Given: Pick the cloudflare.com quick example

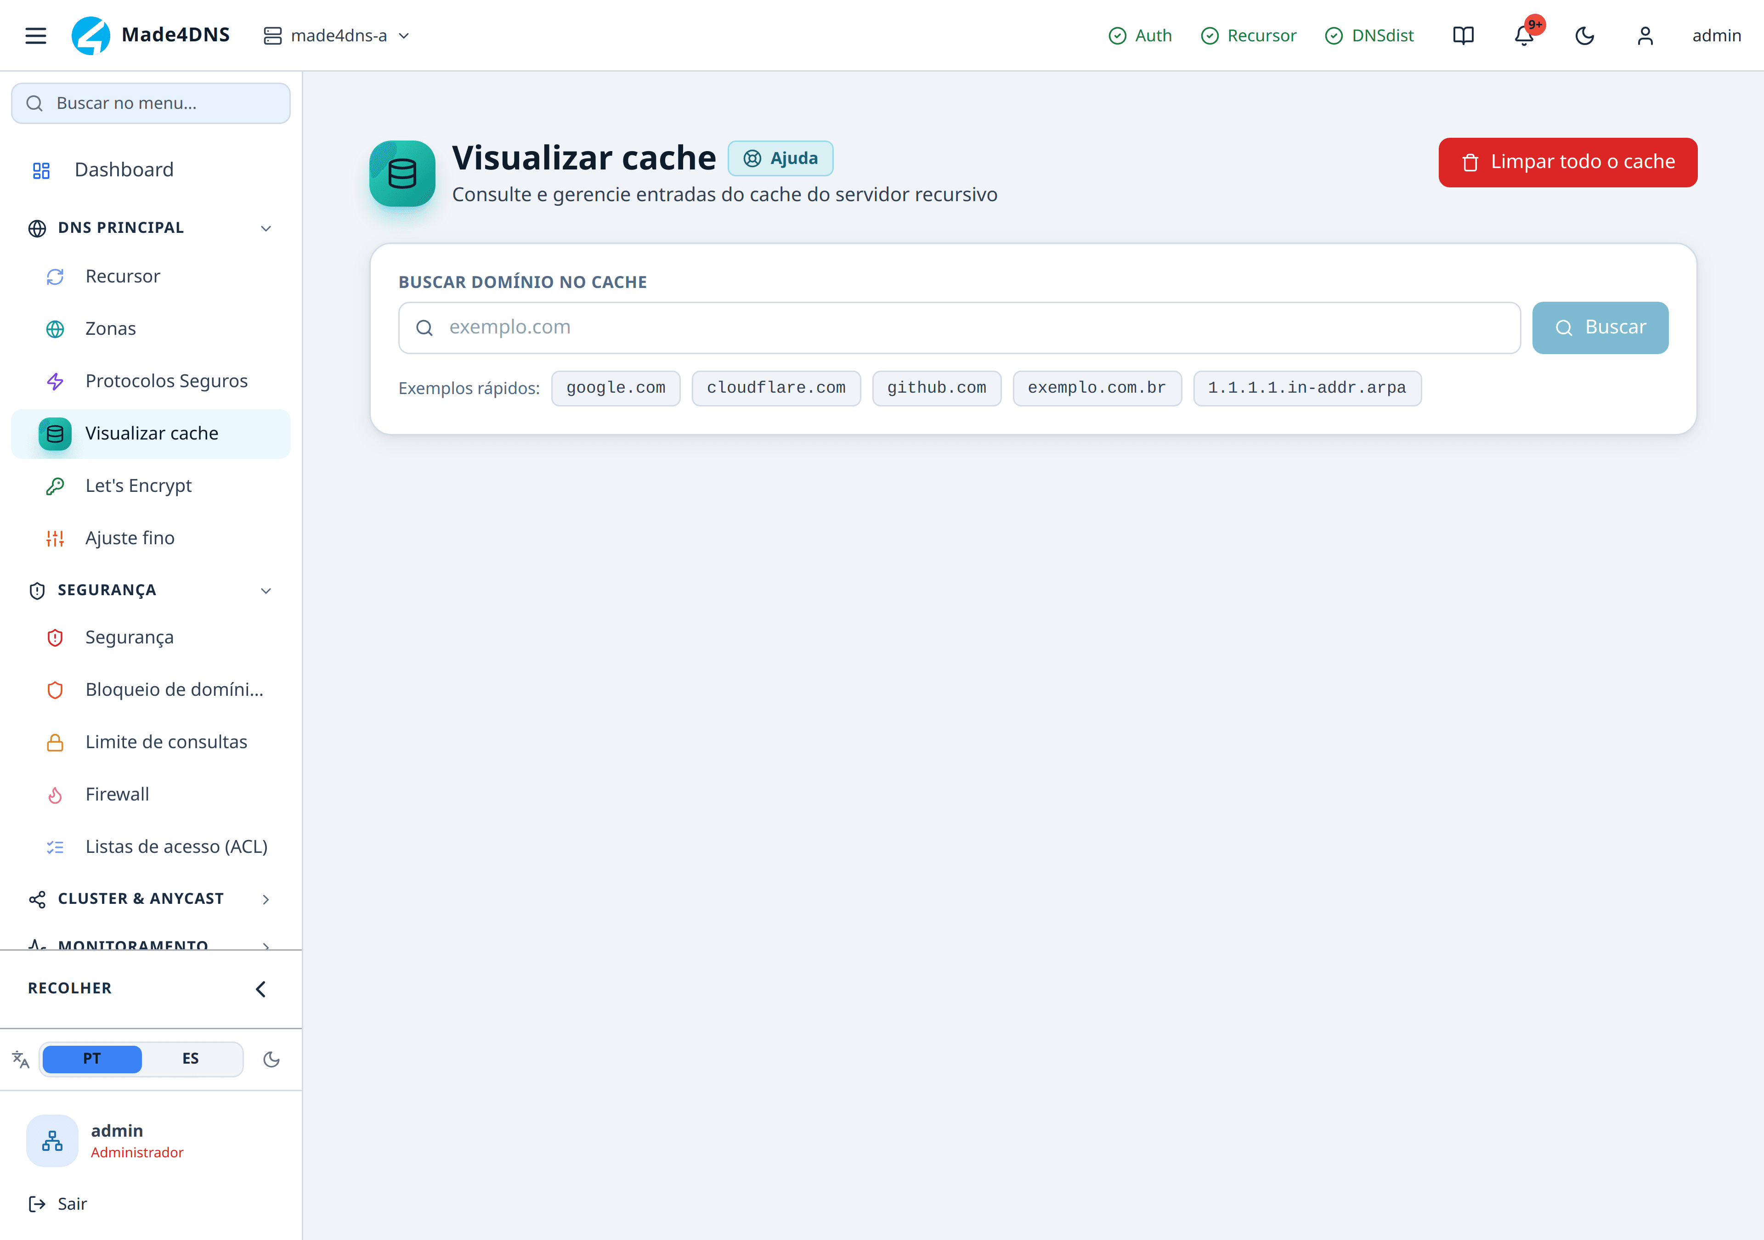Looking at the screenshot, I should [x=776, y=388].
